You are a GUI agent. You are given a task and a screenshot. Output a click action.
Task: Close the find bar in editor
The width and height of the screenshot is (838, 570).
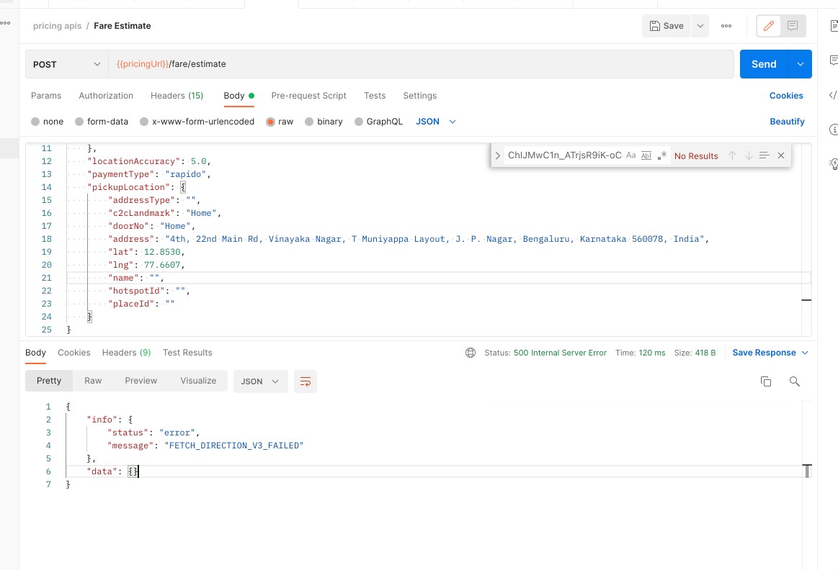click(x=780, y=155)
